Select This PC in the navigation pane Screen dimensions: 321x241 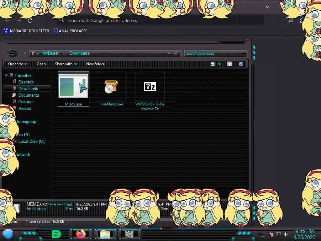pos(23,135)
